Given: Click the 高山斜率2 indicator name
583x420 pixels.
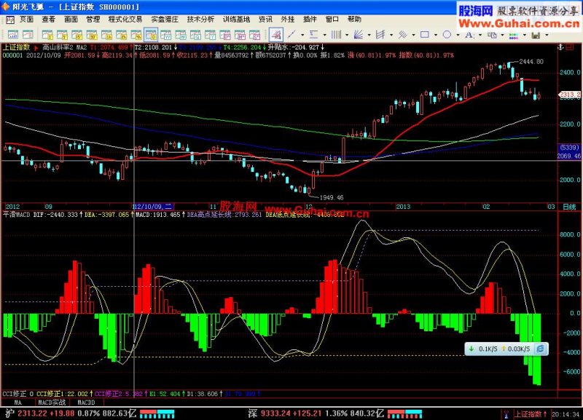Looking at the screenshot, I should [x=58, y=47].
